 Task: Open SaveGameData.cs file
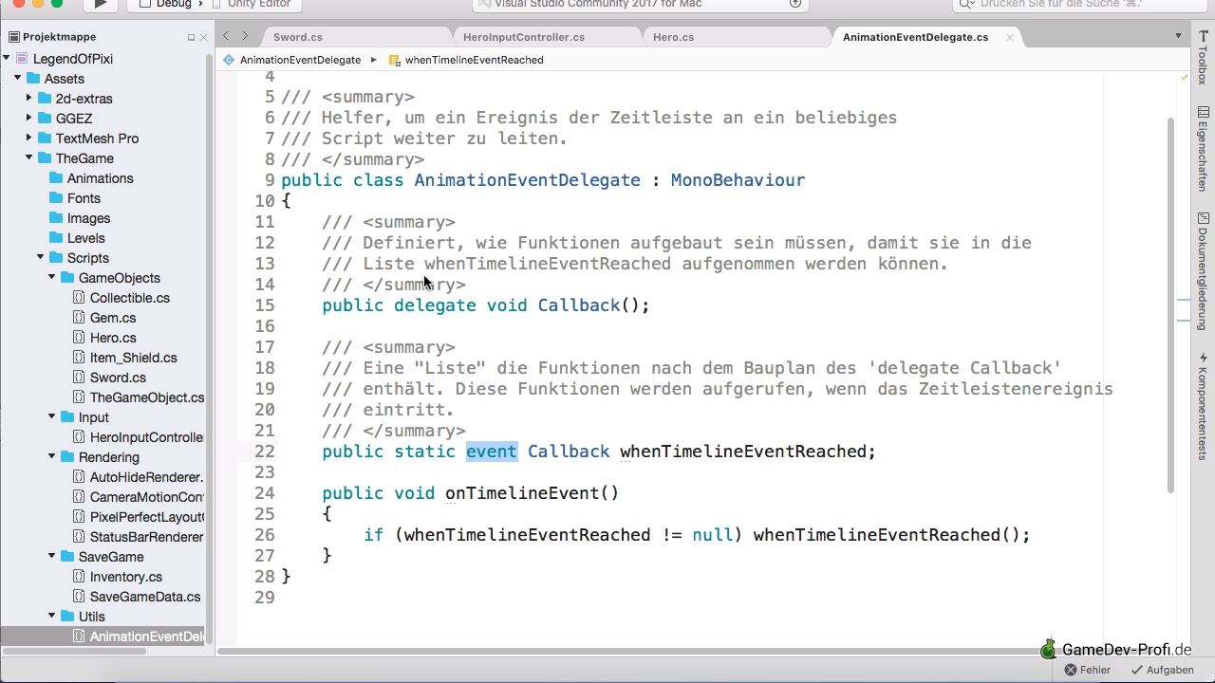coord(144,597)
